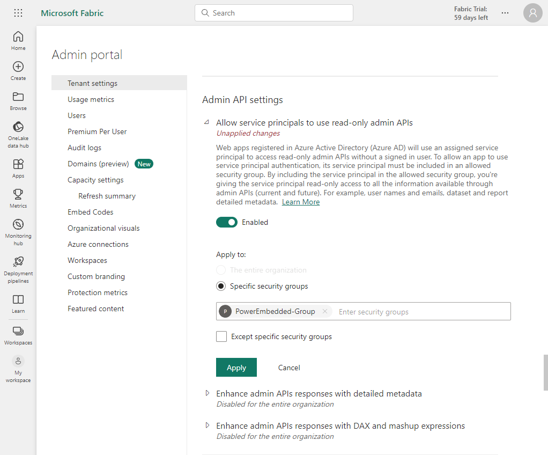Expand Enhance admin APIs detailed metadata

(208, 393)
